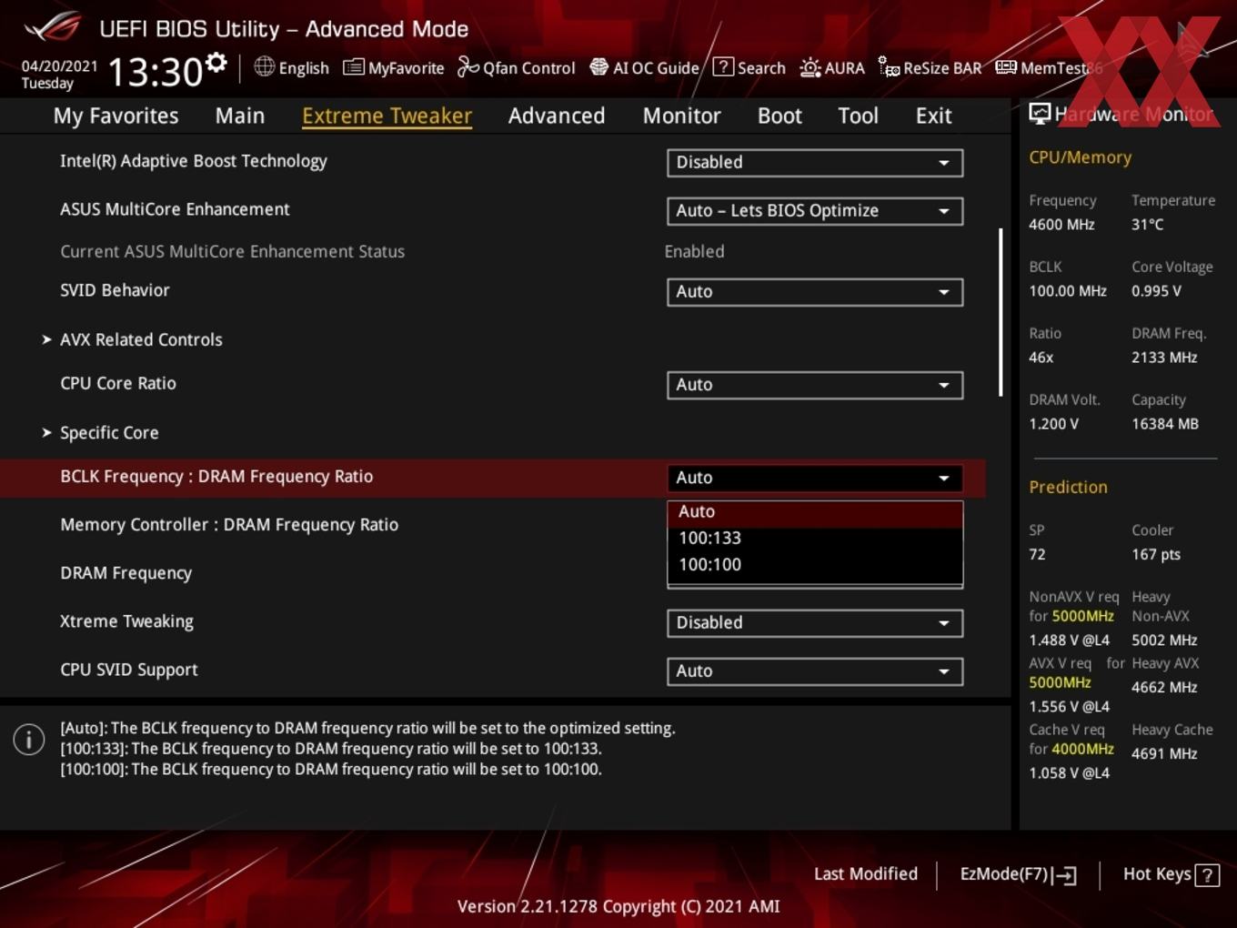Select 100:100 ratio option
1237x928 pixels.
coord(815,564)
